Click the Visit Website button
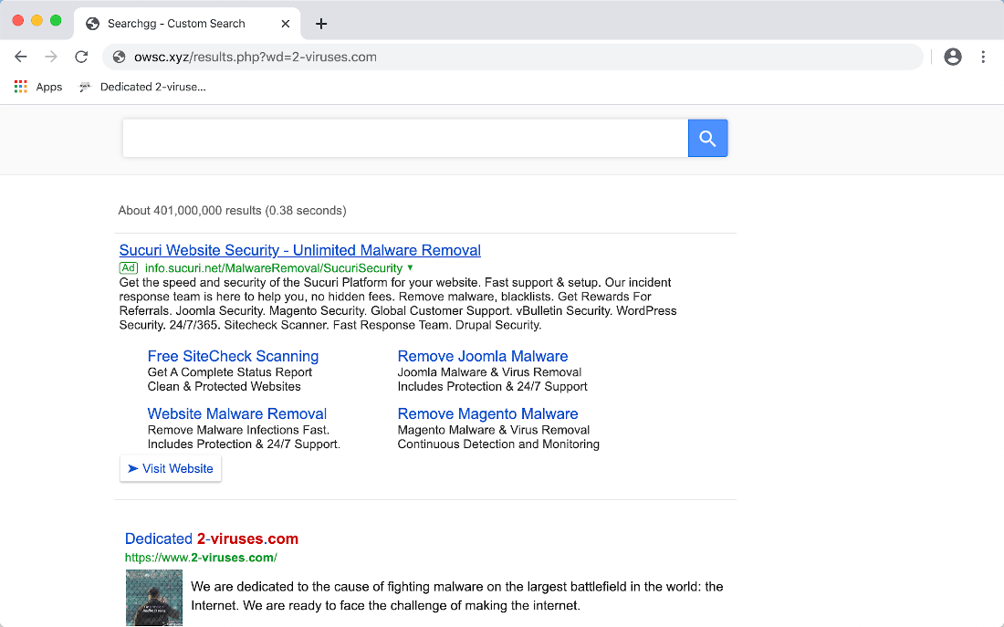1004x627 pixels. (x=171, y=468)
